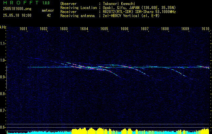The width and height of the screenshot is (212, 134).
Task: Select the meteor count 42
Action: [49, 15]
